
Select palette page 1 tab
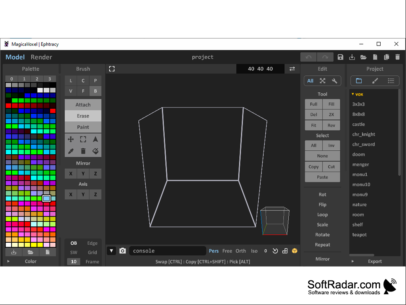(24, 79)
